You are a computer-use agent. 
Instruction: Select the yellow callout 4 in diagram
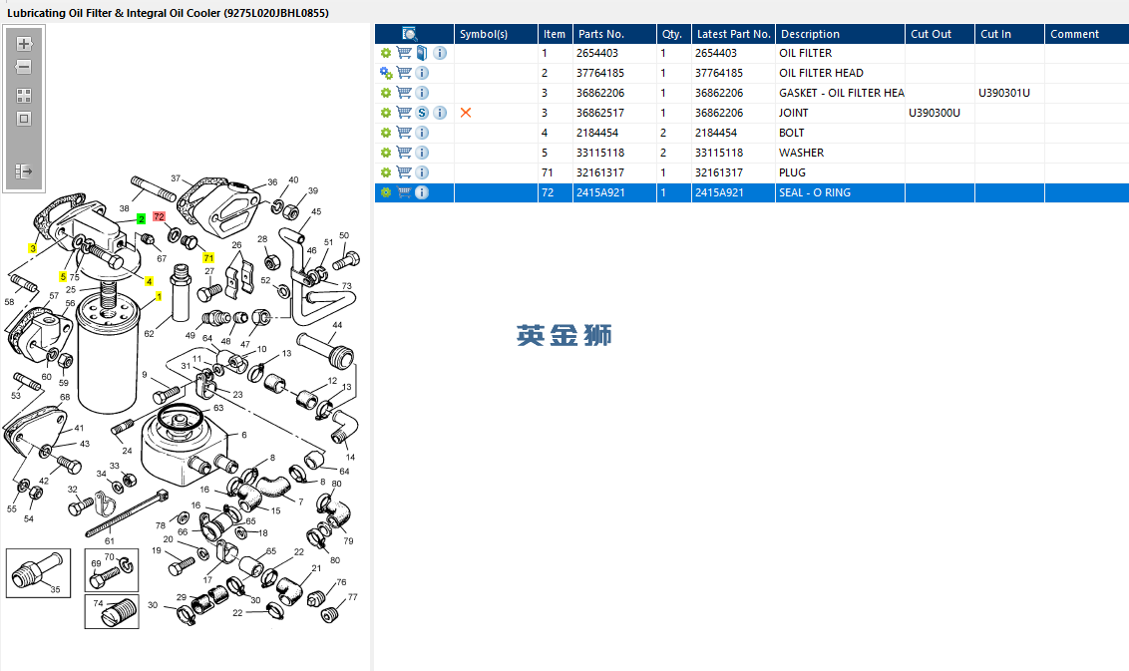tap(149, 281)
